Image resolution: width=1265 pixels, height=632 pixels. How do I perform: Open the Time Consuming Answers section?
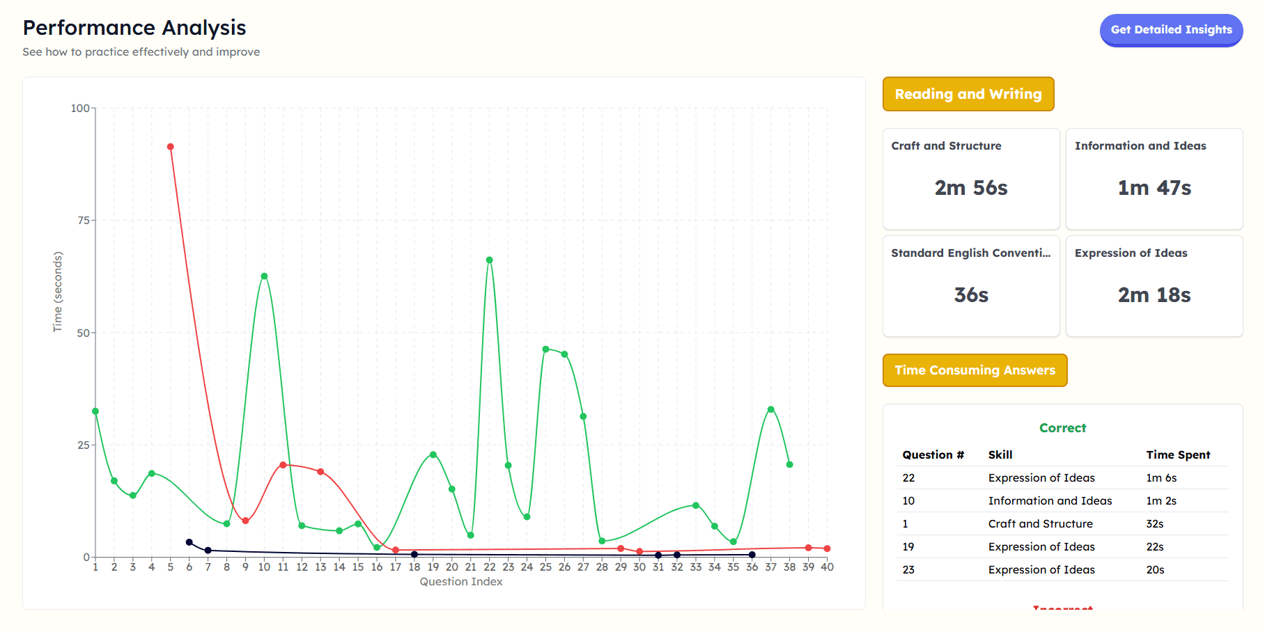click(974, 370)
